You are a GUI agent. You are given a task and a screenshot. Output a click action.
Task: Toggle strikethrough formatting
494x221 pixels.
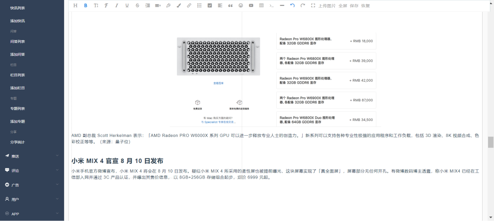tap(137, 5)
